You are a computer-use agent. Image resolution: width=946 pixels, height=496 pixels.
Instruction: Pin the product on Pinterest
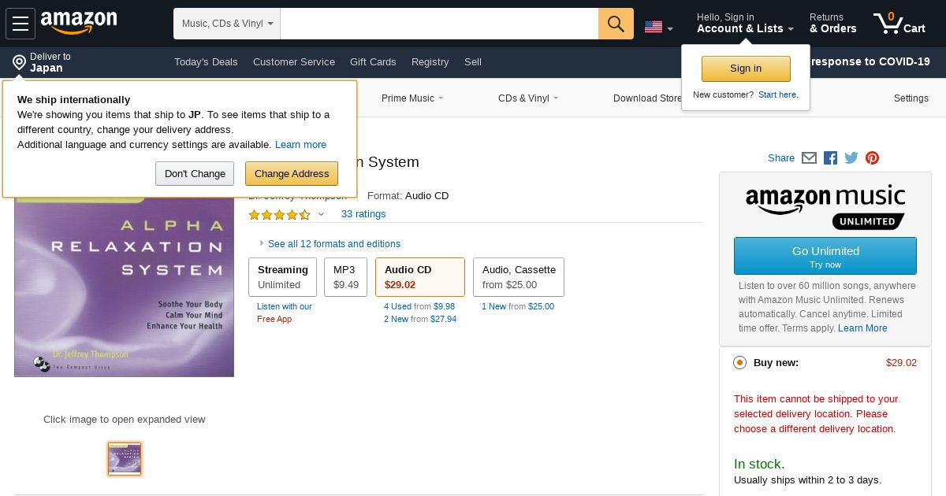[x=872, y=157]
